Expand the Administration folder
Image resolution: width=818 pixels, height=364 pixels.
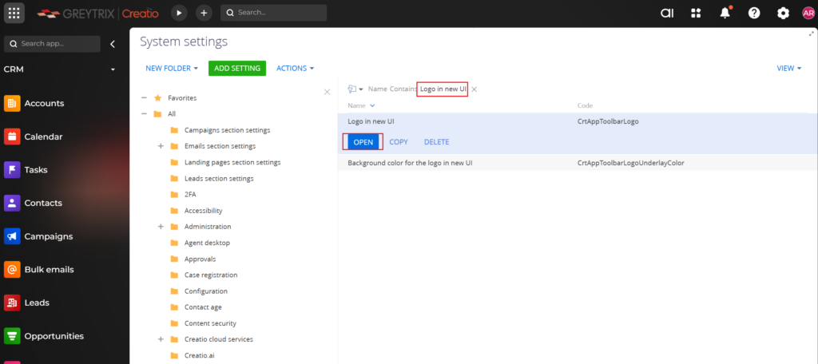[161, 227]
